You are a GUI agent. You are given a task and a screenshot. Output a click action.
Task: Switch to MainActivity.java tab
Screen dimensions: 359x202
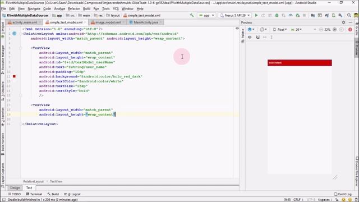146,22
